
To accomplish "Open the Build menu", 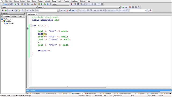I will click(x=28, y=1).
